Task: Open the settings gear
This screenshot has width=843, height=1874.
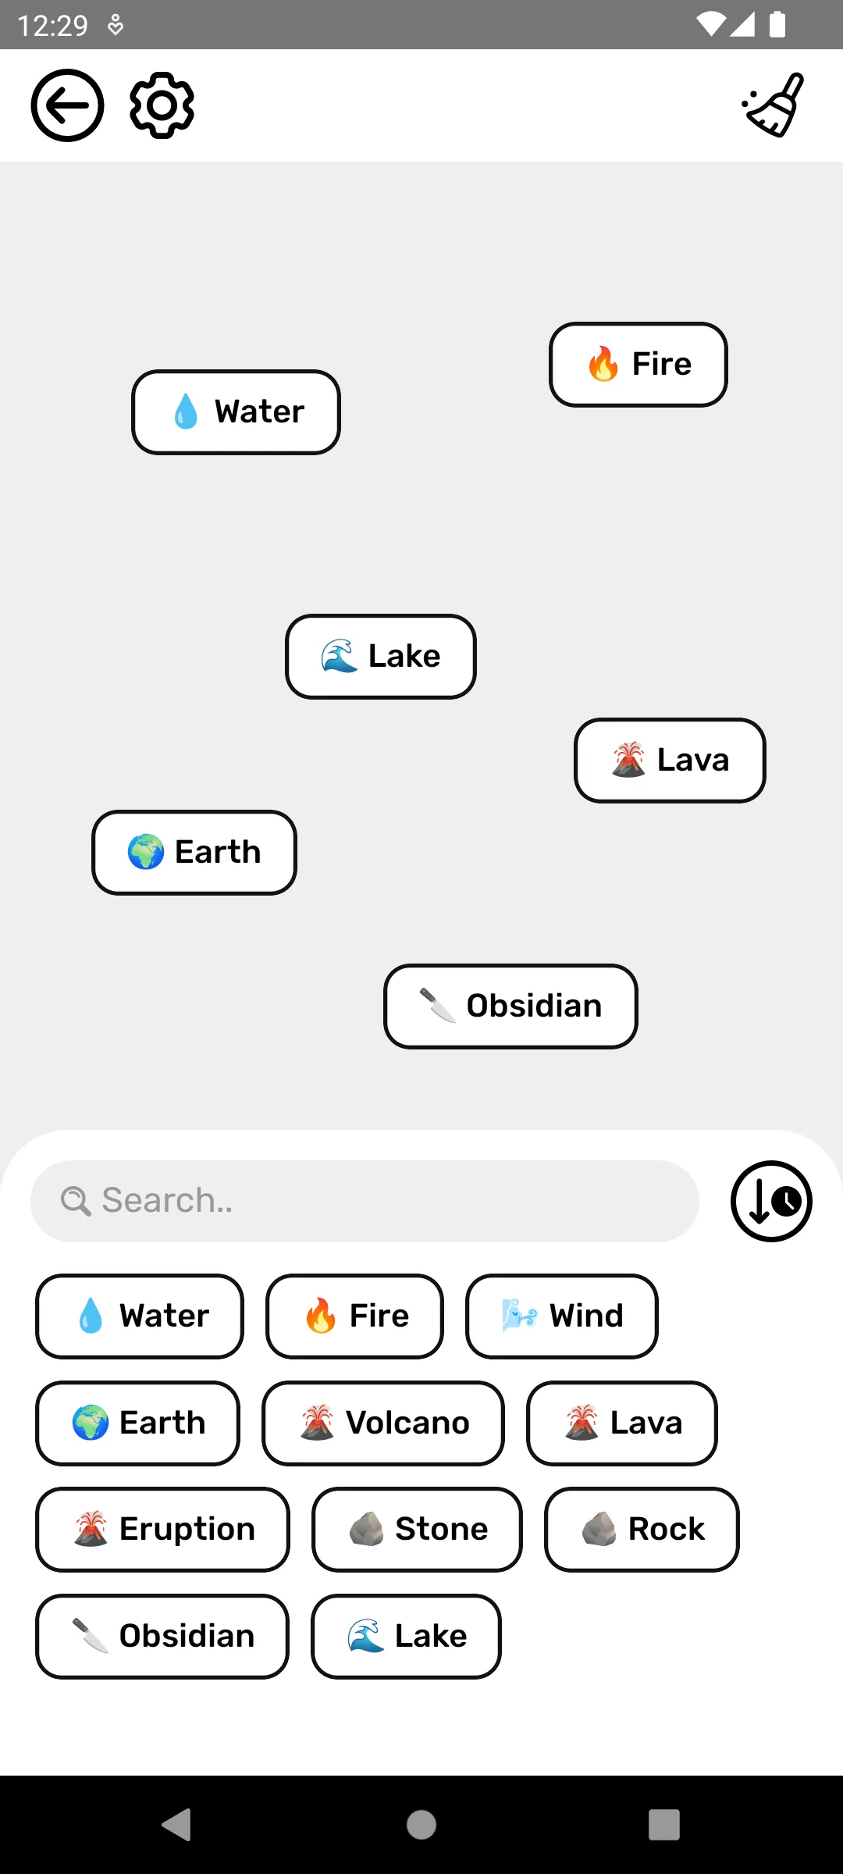Action: [162, 105]
